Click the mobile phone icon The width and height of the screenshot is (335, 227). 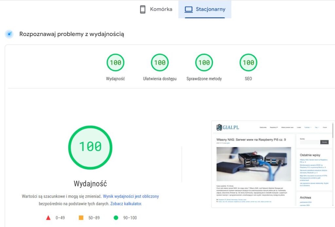pos(143,9)
